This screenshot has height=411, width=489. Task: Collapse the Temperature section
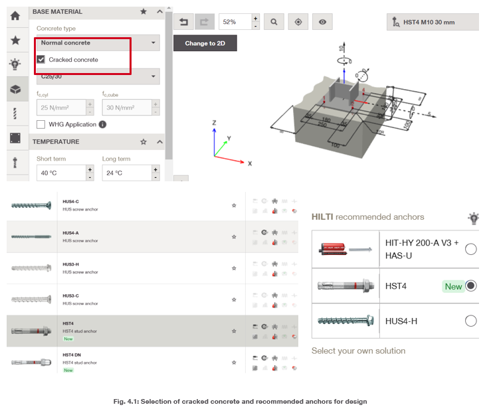tap(159, 142)
